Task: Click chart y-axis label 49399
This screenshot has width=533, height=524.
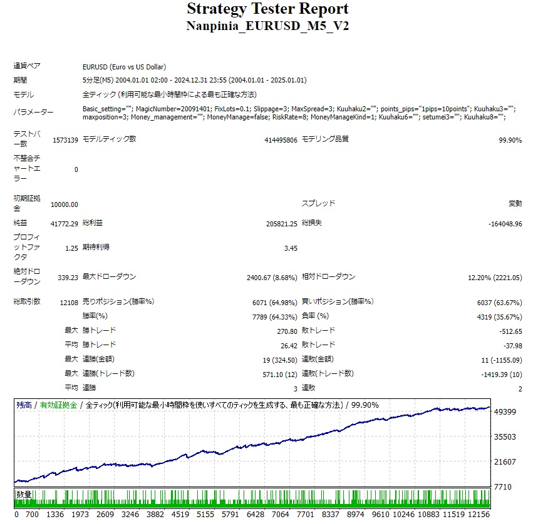Action: point(505,411)
